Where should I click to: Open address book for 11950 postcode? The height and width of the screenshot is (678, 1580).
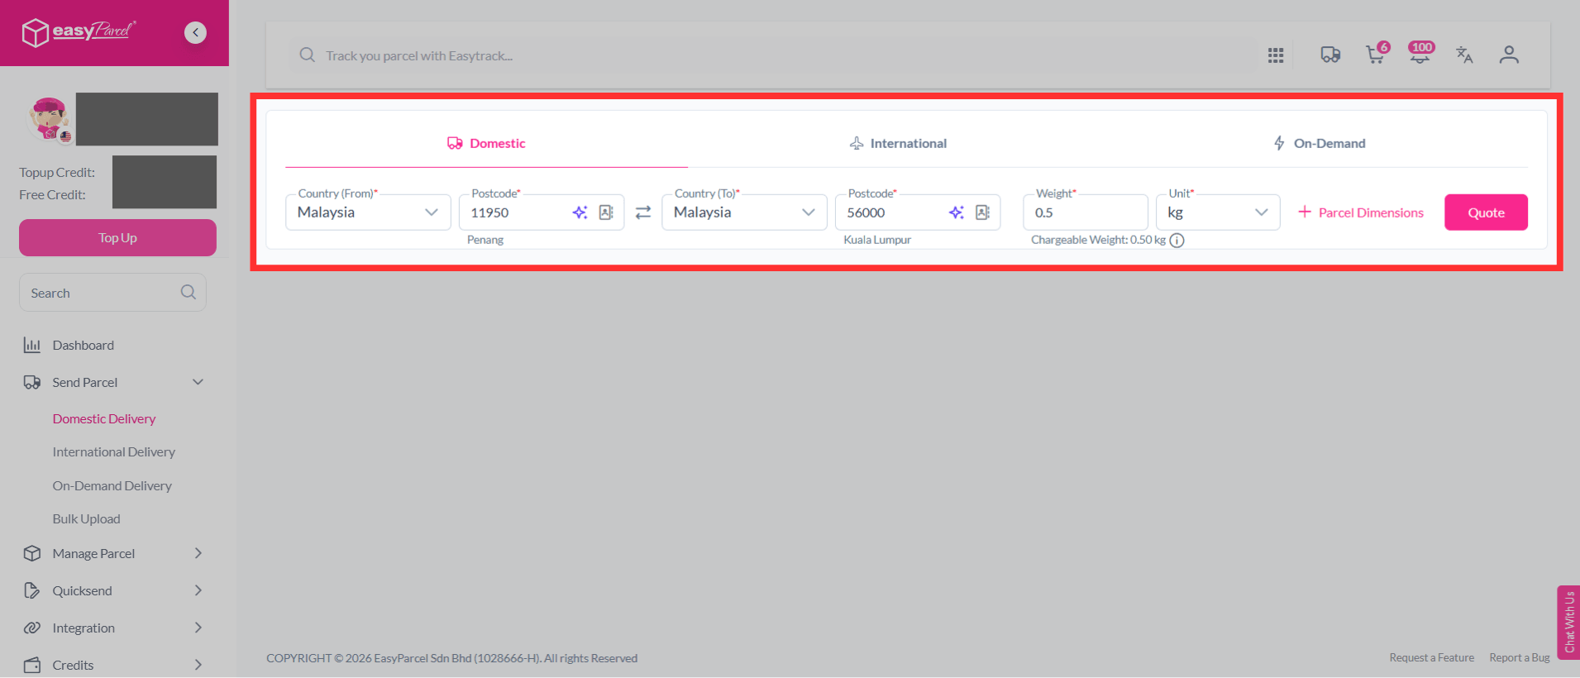point(606,212)
